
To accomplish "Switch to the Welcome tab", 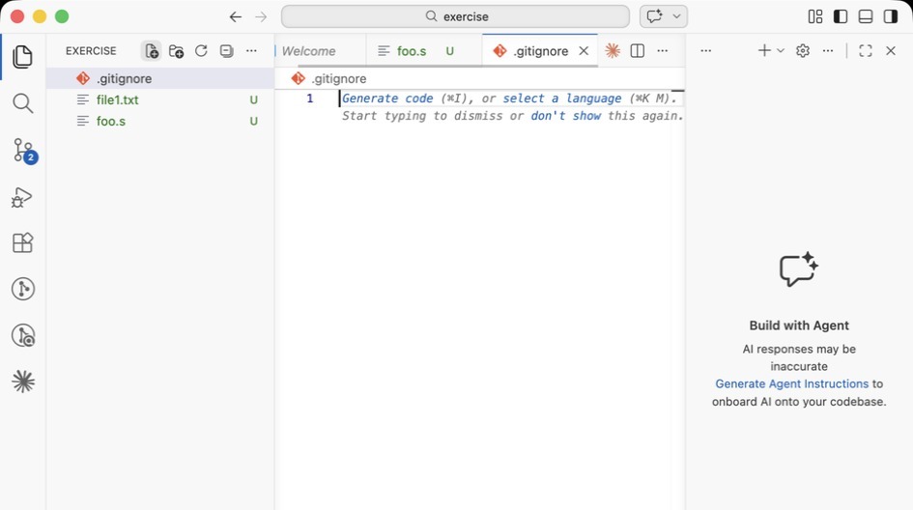I will coord(309,51).
